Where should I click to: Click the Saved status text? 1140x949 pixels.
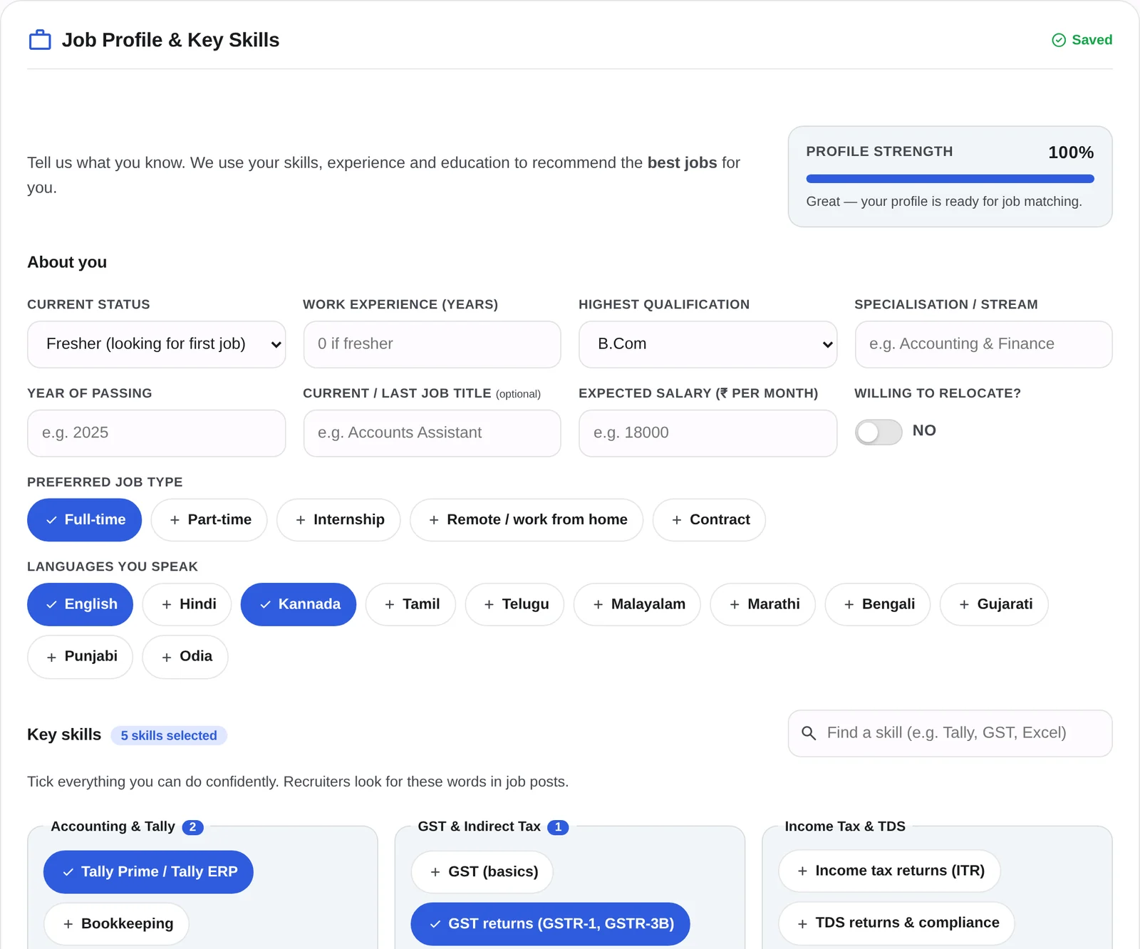[x=1092, y=40]
